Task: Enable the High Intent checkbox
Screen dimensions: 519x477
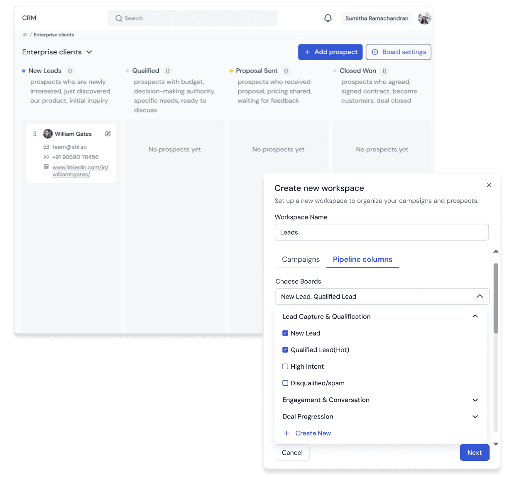Action: click(285, 366)
